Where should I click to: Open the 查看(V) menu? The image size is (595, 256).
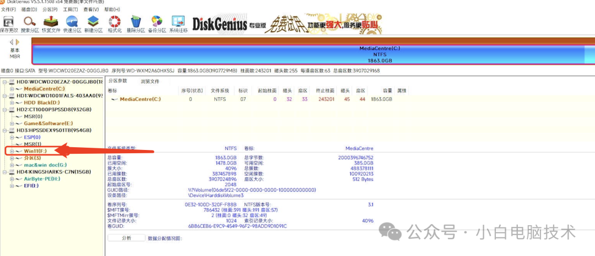[x=91, y=9]
